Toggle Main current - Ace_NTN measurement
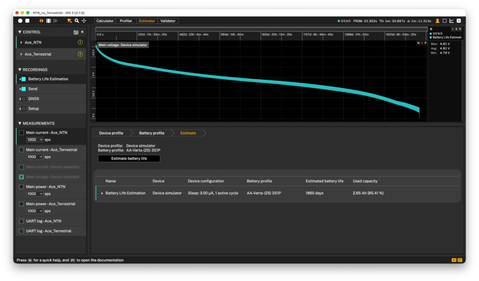The image size is (479, 281). (x=22, y=133)
